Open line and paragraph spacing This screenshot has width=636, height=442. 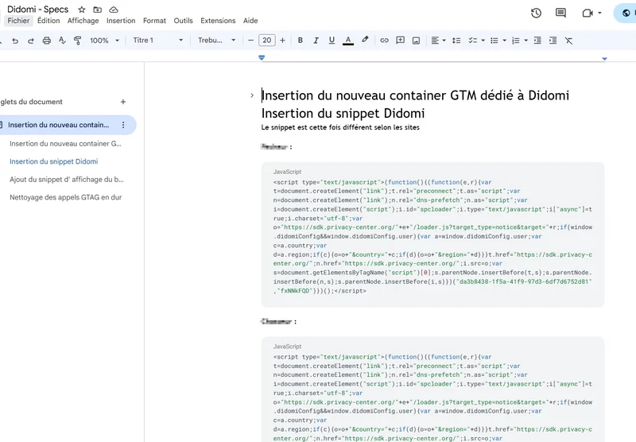pos(456,41)
